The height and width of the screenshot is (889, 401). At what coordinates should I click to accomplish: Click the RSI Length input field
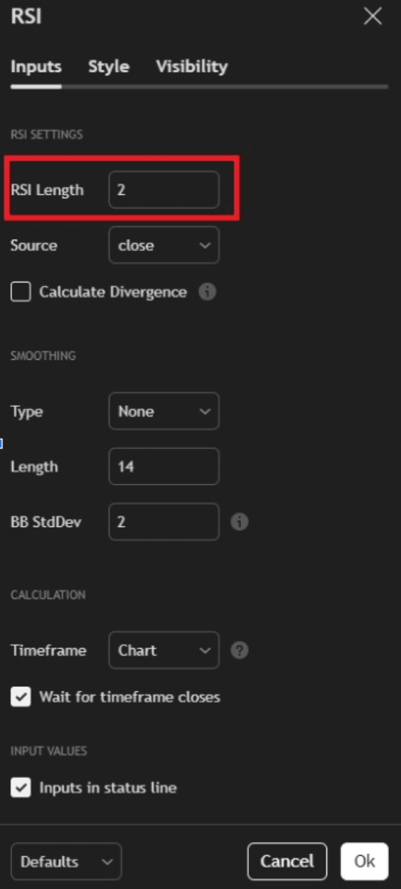click(x=164, y=190)
